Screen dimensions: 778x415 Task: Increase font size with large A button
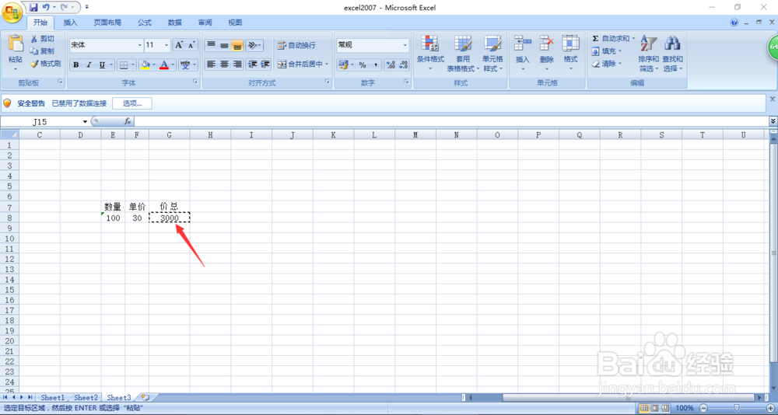pos(179,45)
